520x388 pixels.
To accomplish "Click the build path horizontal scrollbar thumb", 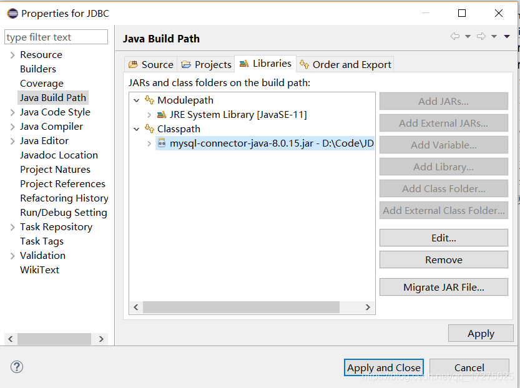I will 241,307.
